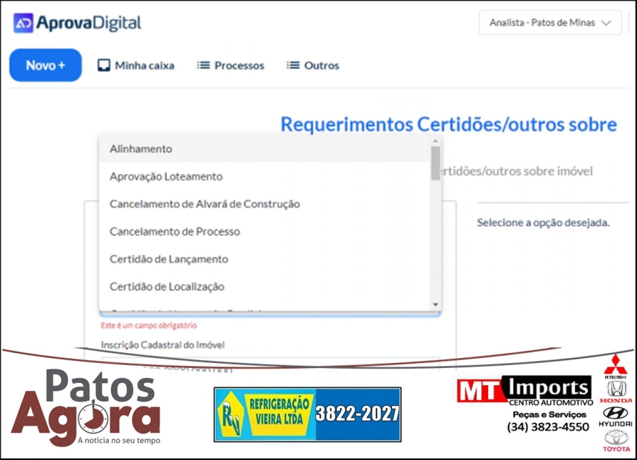Open Minha caixa inbox
The width and height of the screenshot is (637, 460).
point(136,66)
